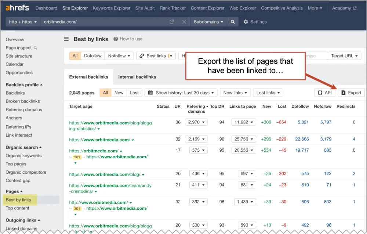Expand links to page 25,756 dropdown
Viewport: 367px width, 234px height.
244,139
